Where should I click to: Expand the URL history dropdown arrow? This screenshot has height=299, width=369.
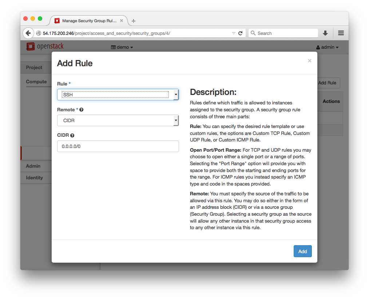click(234, 33)
